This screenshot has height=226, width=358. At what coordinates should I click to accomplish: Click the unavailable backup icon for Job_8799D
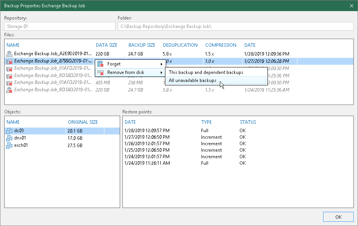10,61
